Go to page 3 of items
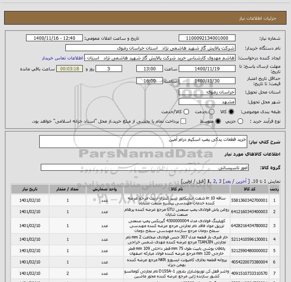This screenshot has width=291, height=282. point(220,181)
